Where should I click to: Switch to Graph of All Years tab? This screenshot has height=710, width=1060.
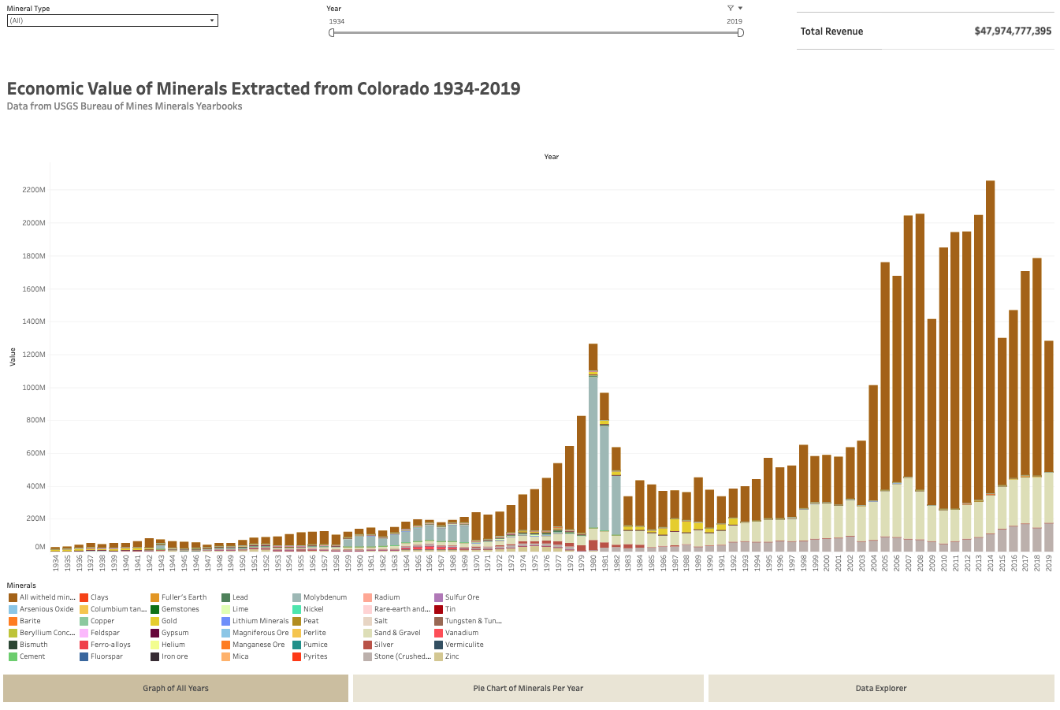pyautogui.click(x=176, y=688)
